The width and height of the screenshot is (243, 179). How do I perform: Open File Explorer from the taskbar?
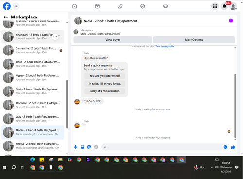click(60, 160)
